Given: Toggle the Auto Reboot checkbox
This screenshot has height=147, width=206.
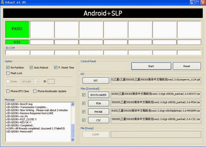Looking at the screenshot, I should pyautogui.click(x=31, y=67).
